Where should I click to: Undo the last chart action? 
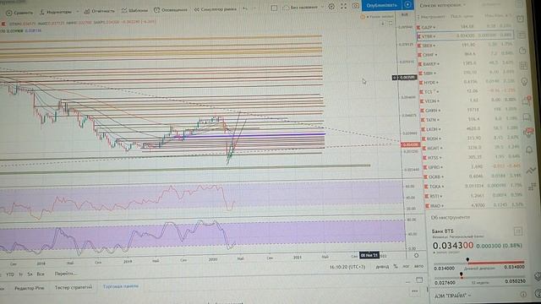245,8
